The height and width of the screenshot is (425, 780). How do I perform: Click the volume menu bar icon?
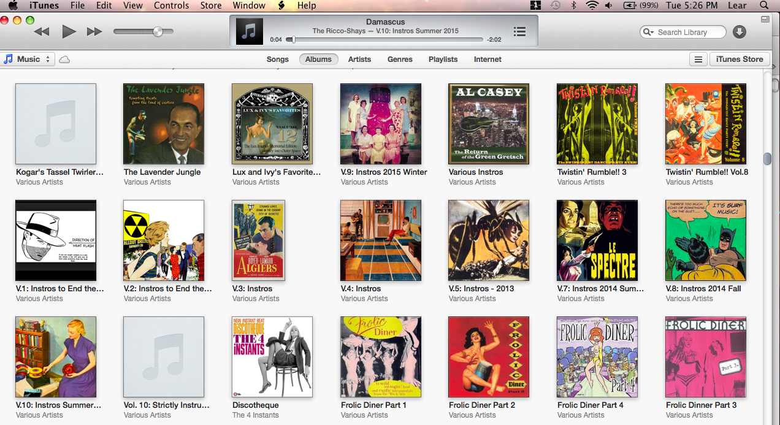tap(608, 6)
